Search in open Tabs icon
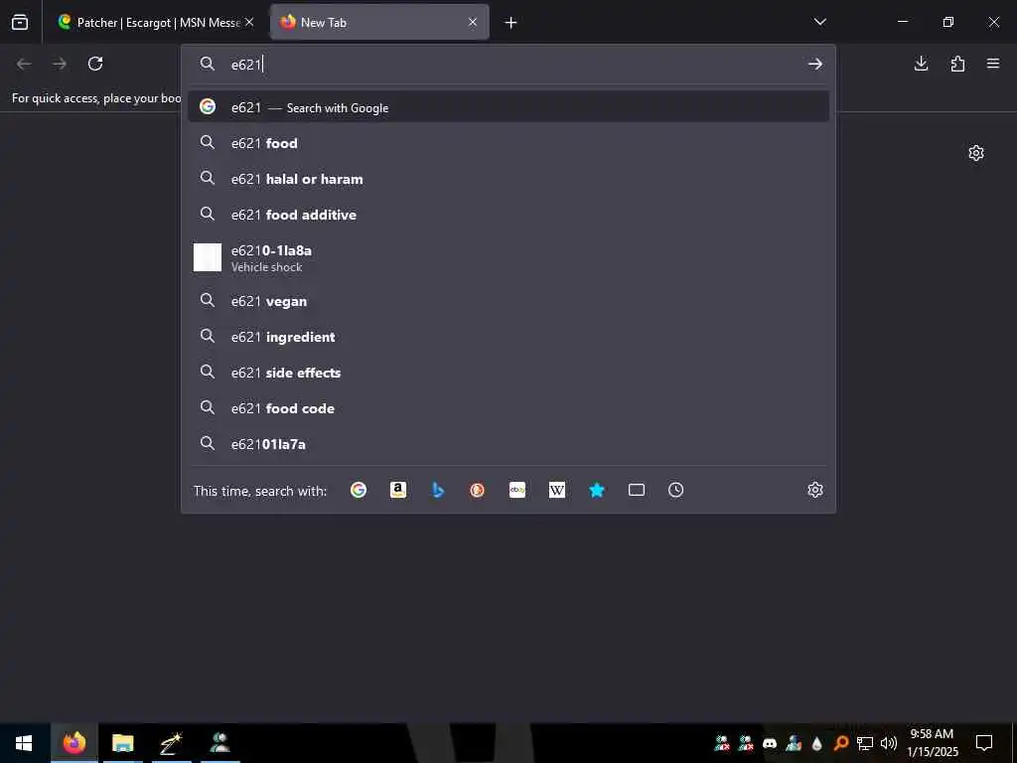Image resolution: width=1017 pixels, height=763 pixels. 637,490
